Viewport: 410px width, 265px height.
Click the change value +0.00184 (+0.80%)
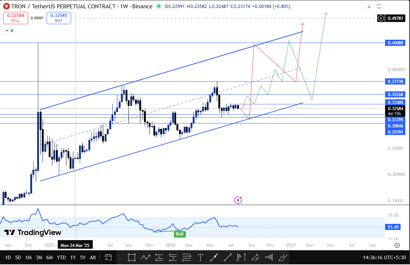click(271, 6)
